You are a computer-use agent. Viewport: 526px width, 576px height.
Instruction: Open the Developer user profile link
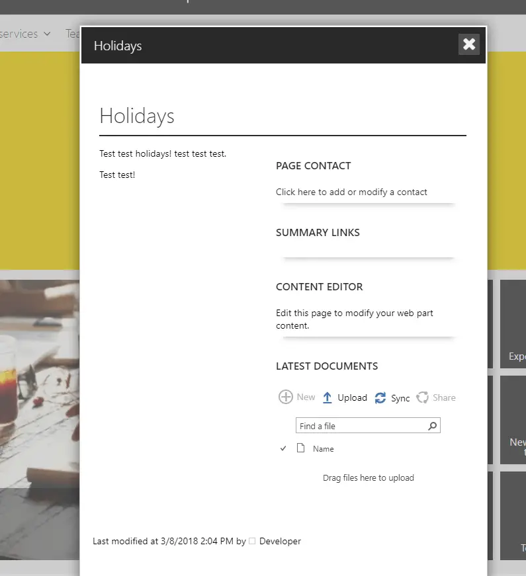point(280,541)
